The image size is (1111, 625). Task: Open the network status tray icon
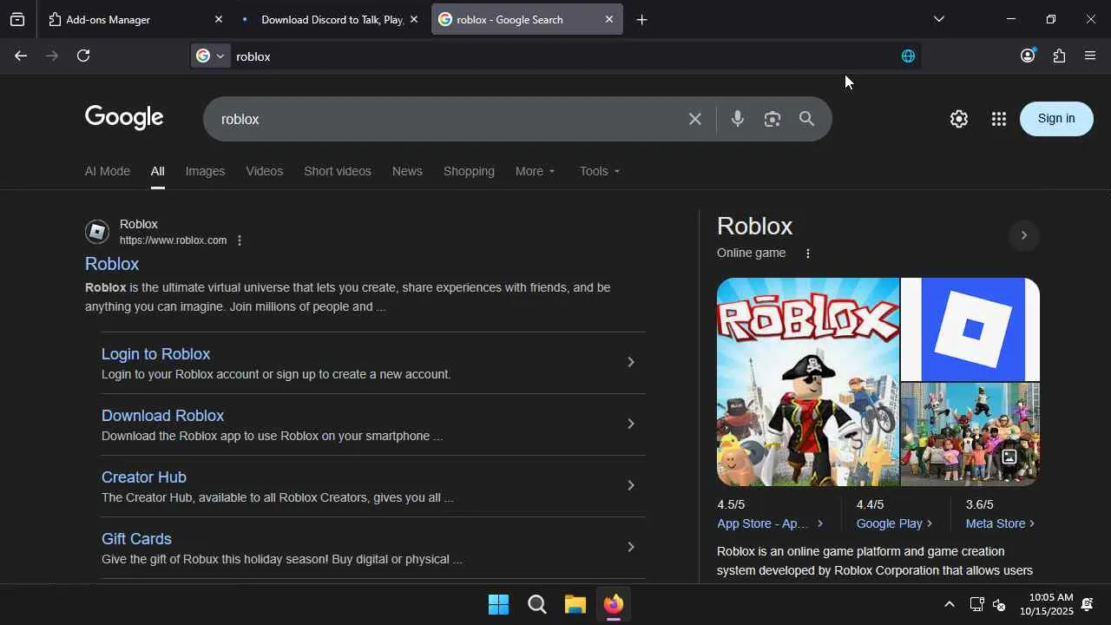click(x=976, y=604)
